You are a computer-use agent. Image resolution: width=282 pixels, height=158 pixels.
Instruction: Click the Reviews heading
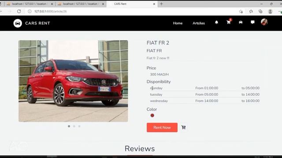[140, 148]
